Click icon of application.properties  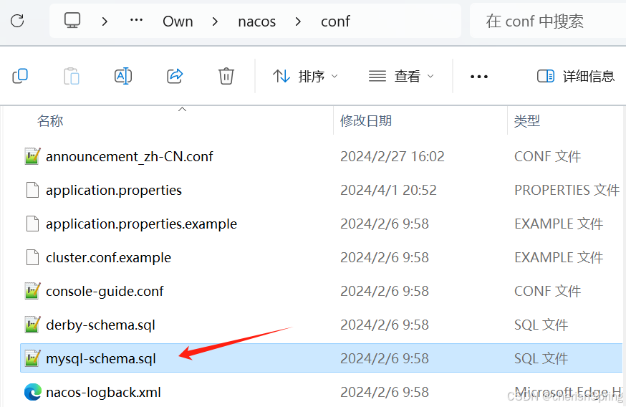(32, 190)
